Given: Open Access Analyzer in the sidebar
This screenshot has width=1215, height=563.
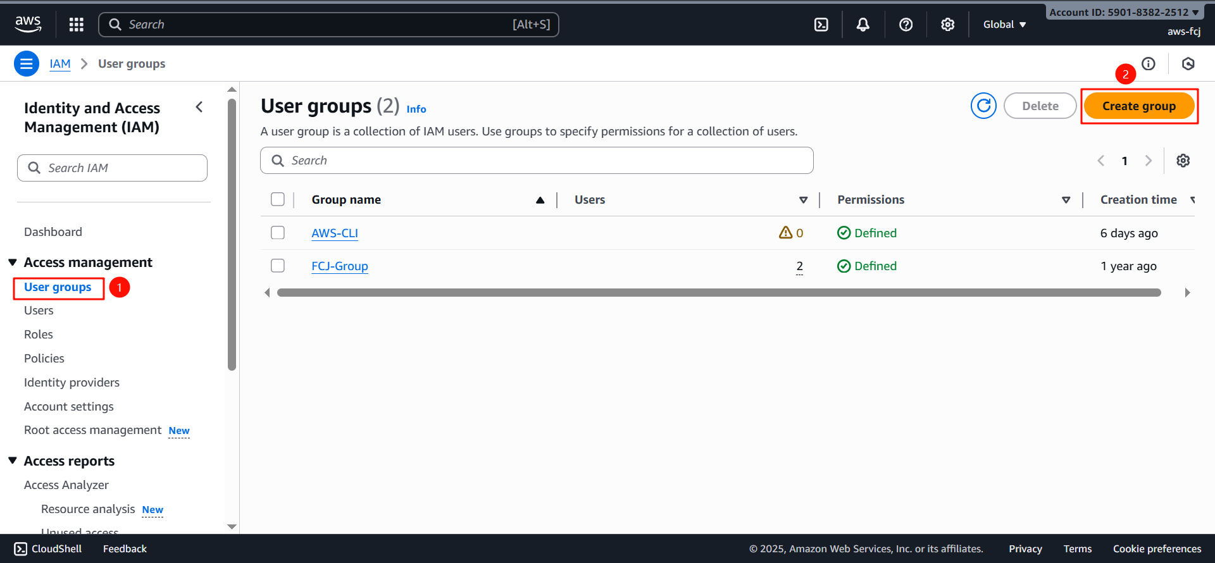Looking at the screenshot, I should [66, 485].
